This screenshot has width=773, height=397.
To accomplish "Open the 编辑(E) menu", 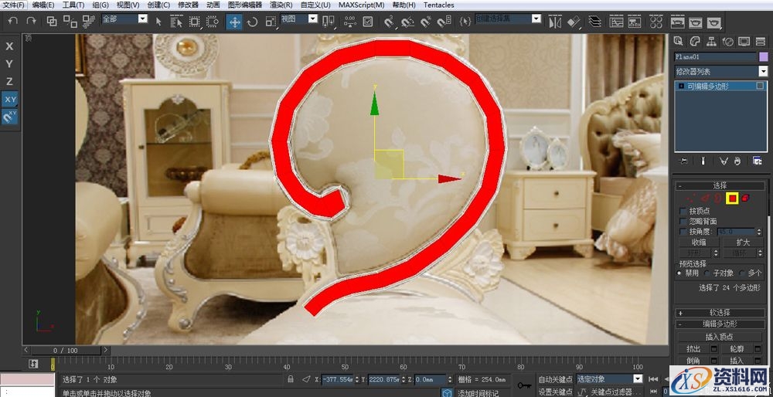I will coord(43,5).
